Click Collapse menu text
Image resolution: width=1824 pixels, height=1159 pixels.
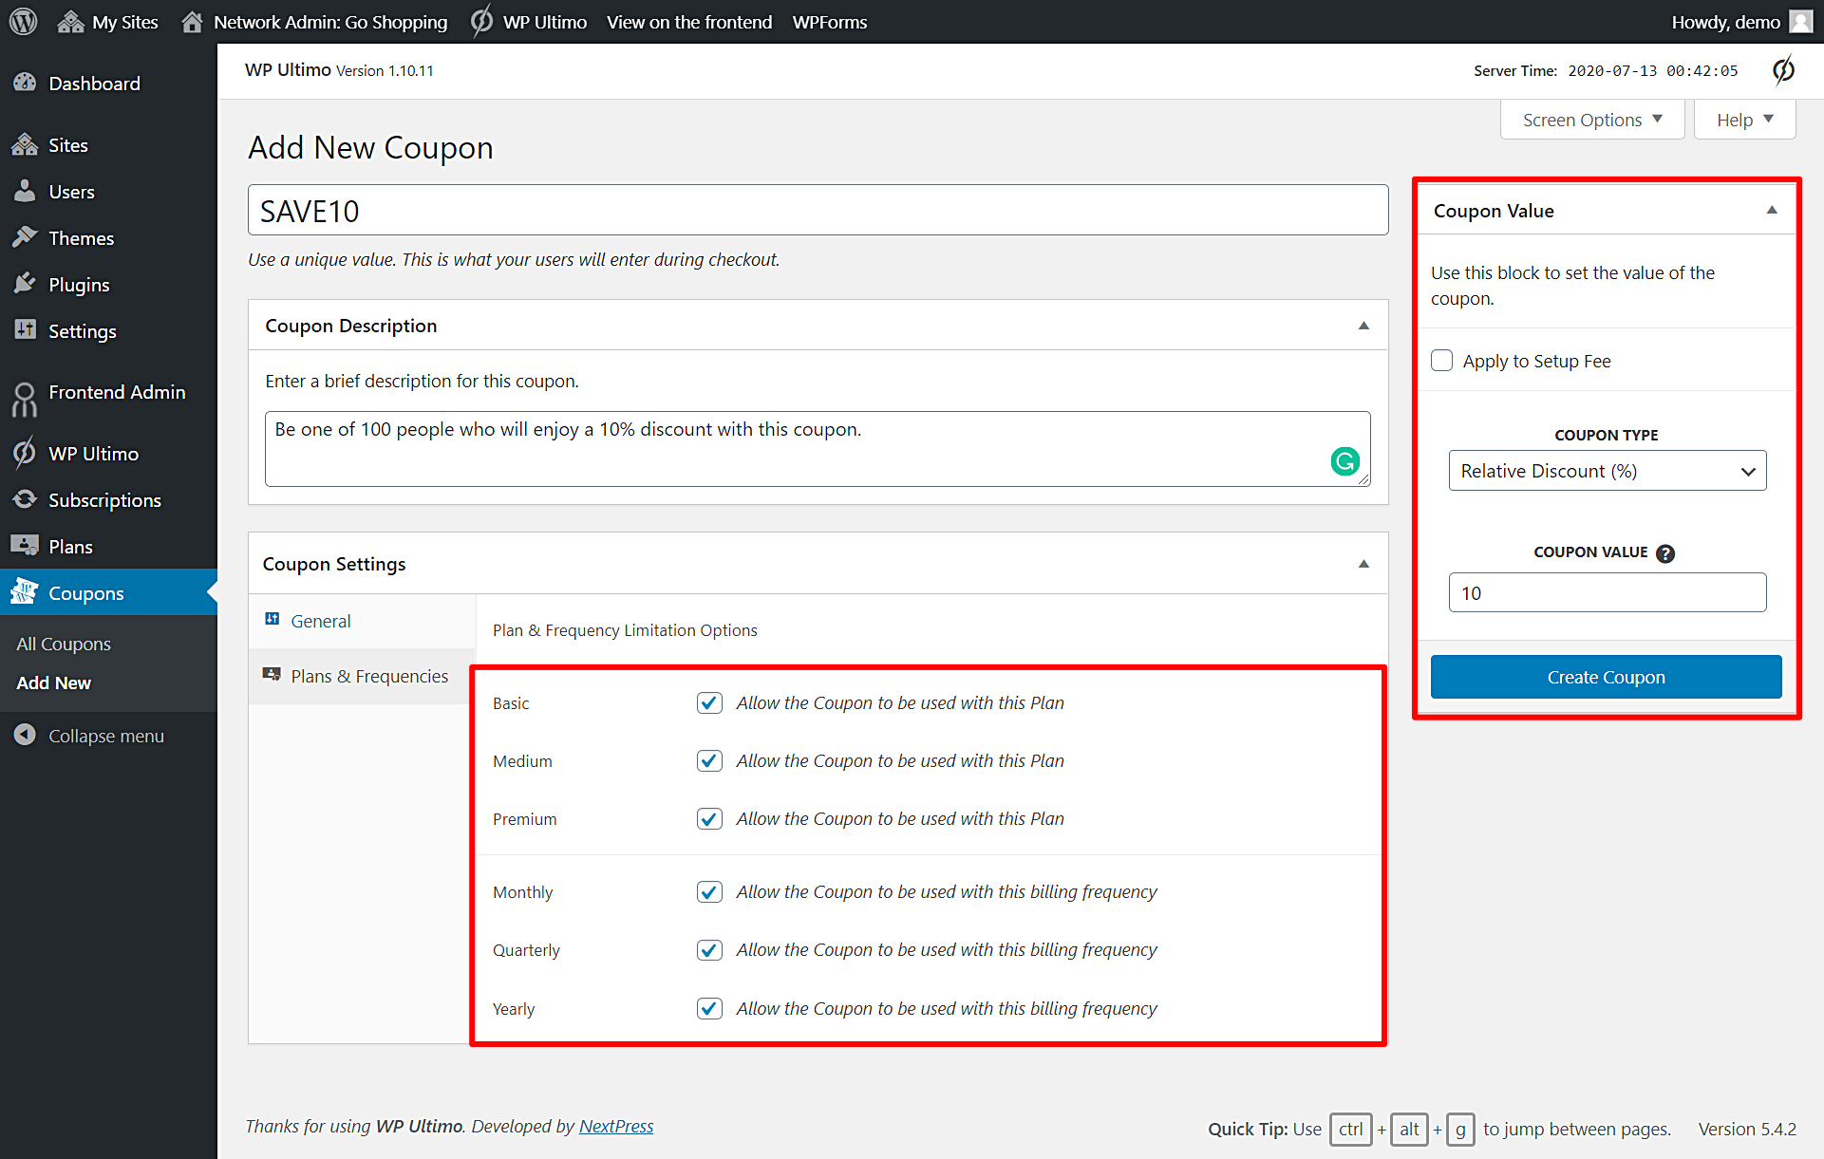tap(106, 735)
